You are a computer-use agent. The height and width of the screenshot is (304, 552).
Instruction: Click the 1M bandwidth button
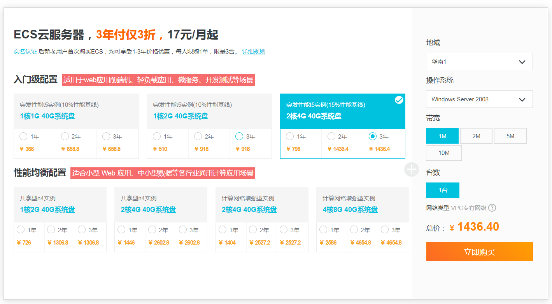tap(442, 136)
